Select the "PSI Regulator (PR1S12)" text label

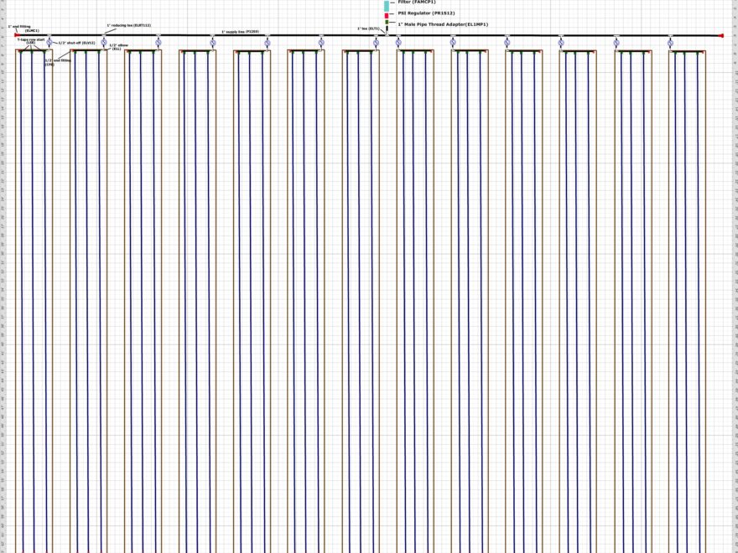(426, 13)
